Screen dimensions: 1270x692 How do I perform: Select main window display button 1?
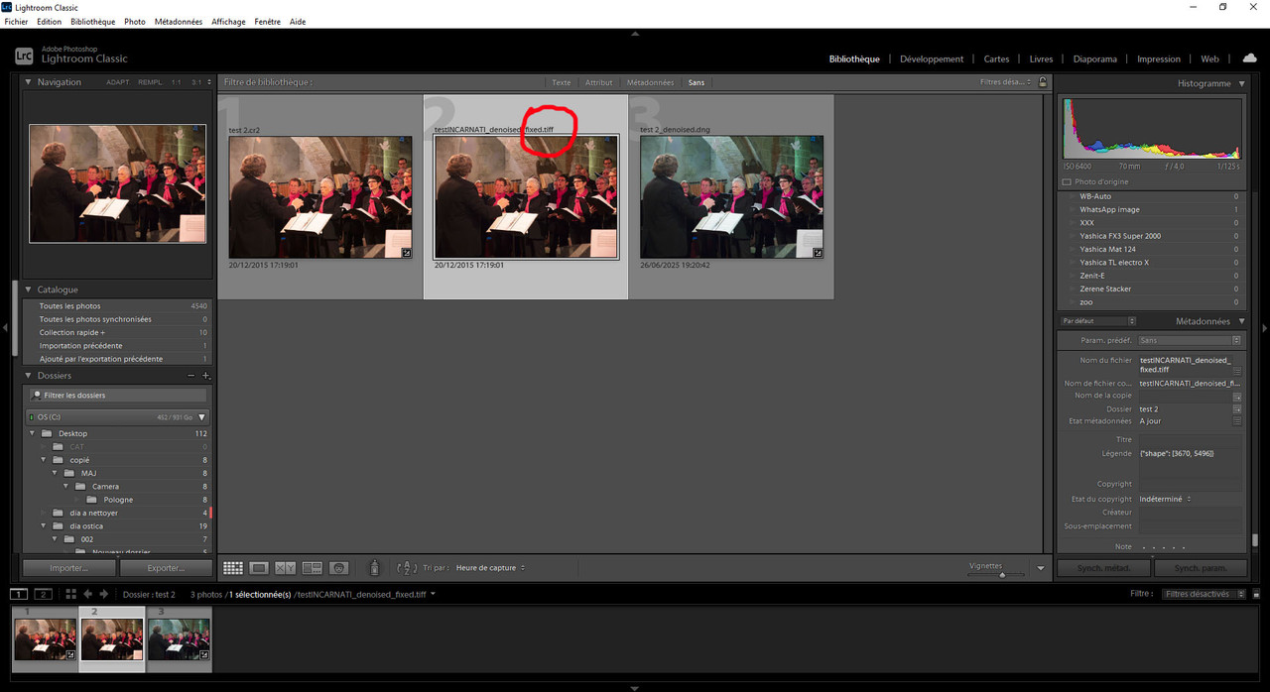coord(19,594)
